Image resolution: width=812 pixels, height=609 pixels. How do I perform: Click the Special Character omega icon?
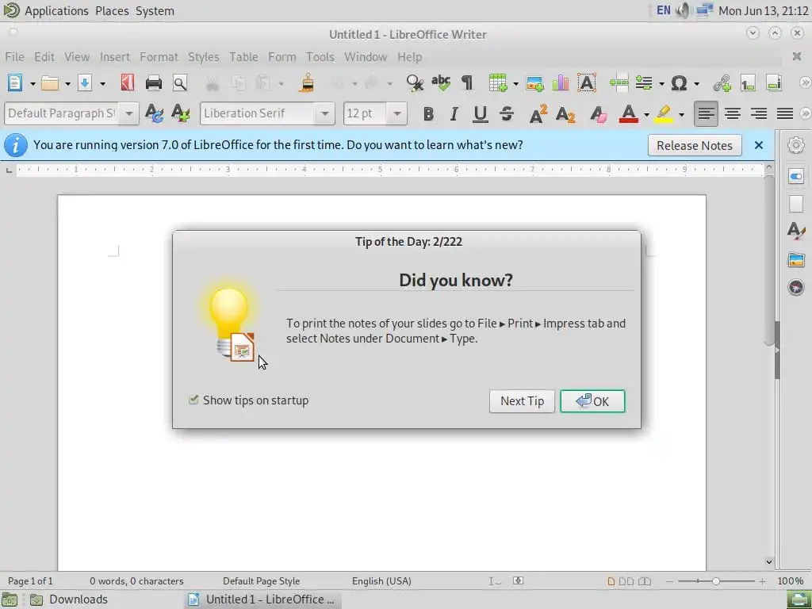(679, 82)
